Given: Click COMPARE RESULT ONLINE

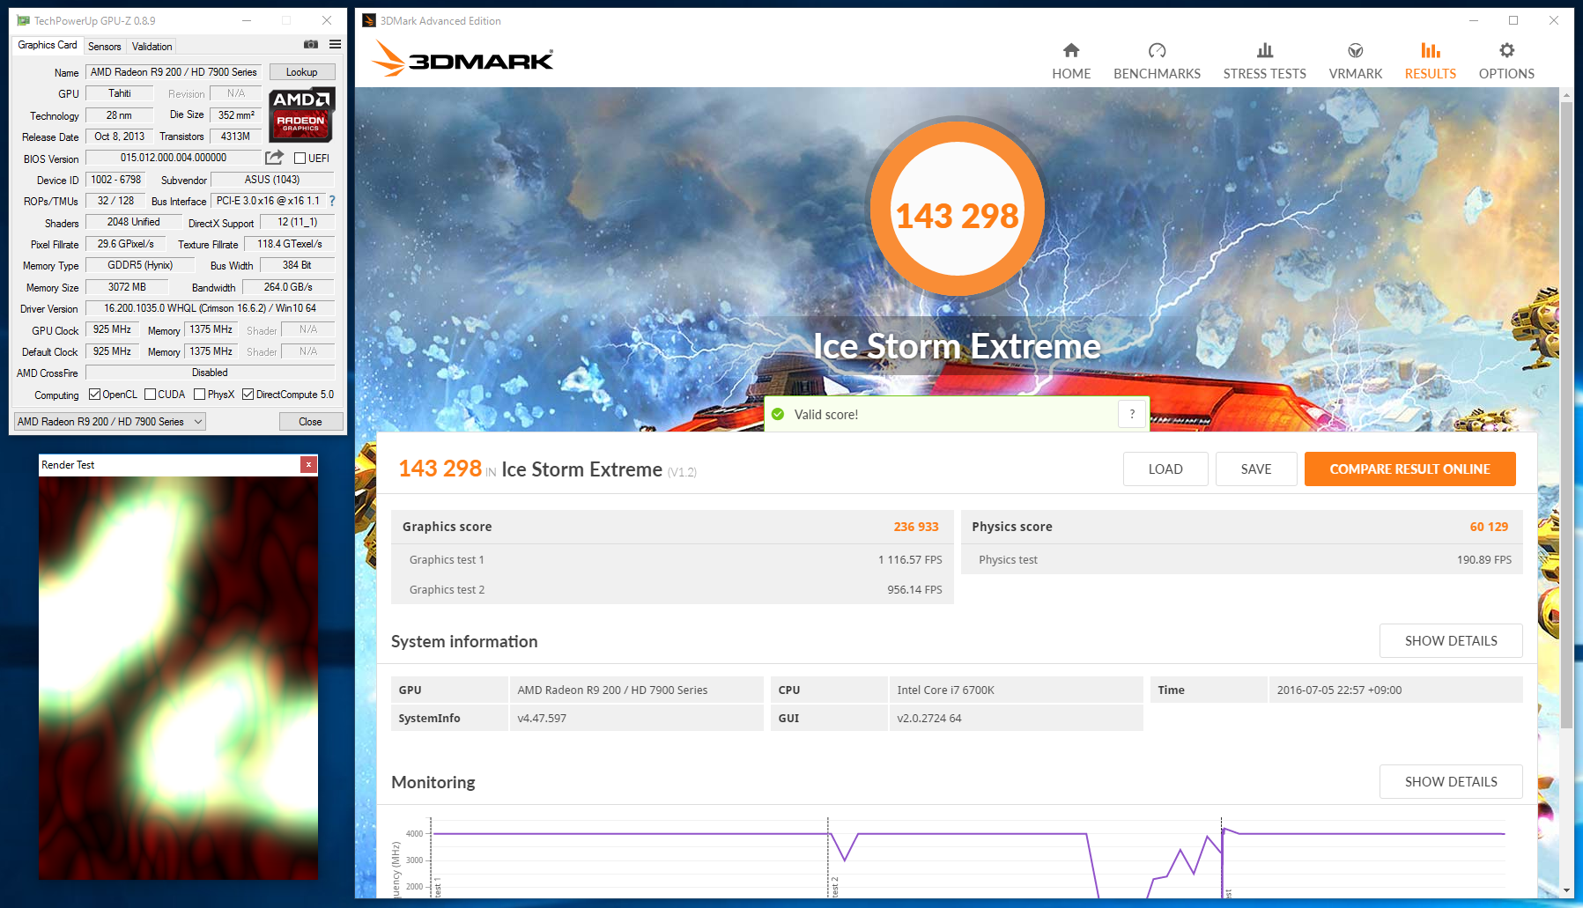Looking at the screenshot, I should (1409, 469).
